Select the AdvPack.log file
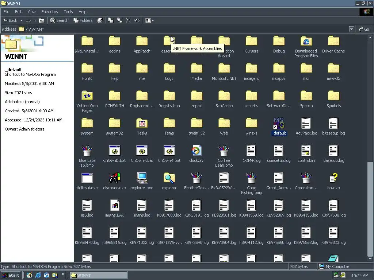This screenshot has height=280, width=374. pyautogui.click(x=306, y=127)
